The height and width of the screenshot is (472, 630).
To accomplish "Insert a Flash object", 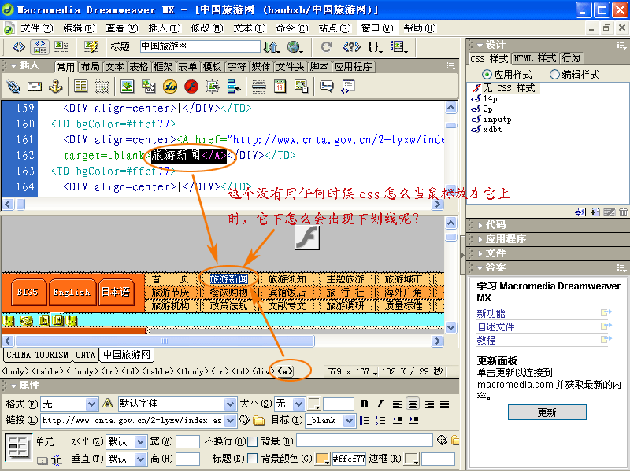I will pyautogui.click(x=191, y=86).
